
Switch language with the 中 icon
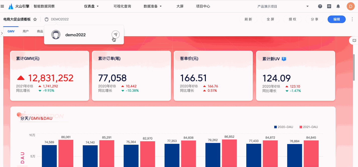[329, 6]
